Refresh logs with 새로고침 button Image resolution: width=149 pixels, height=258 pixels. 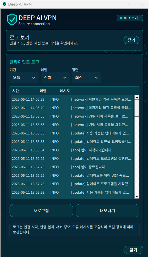(x=41, y=211)
